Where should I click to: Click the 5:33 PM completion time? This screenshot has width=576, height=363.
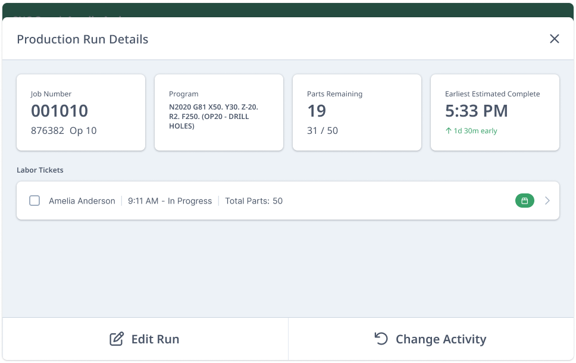pos(477,111)
